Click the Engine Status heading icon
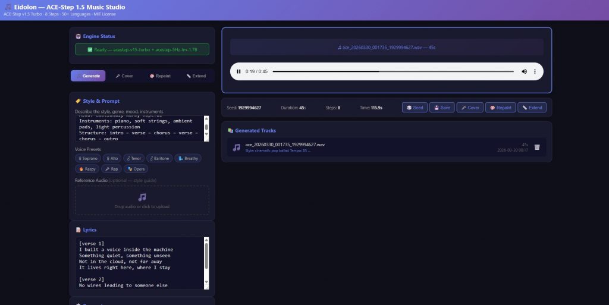The width and height of the screenshot is (609, 305). (78, 36)
